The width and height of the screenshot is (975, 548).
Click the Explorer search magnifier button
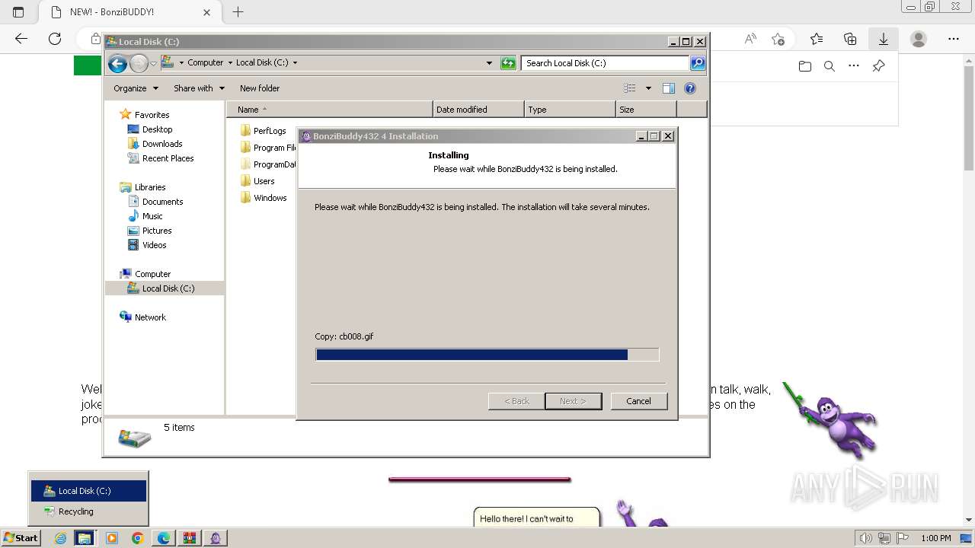(698, 63)
